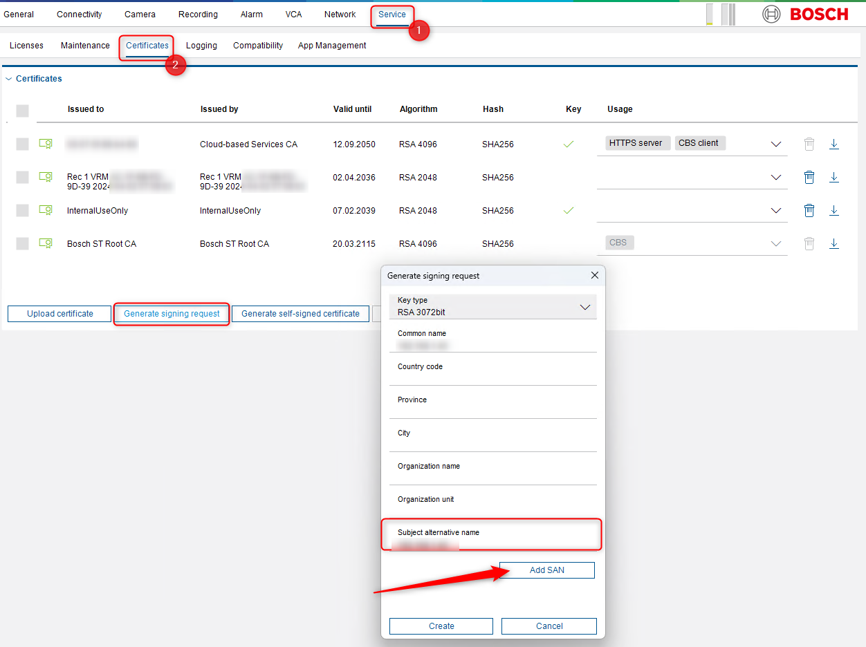Select the InternalUseOnly certificate checkbox
Viewport: 866px width, 647px height.
click(x=23, y=210)
